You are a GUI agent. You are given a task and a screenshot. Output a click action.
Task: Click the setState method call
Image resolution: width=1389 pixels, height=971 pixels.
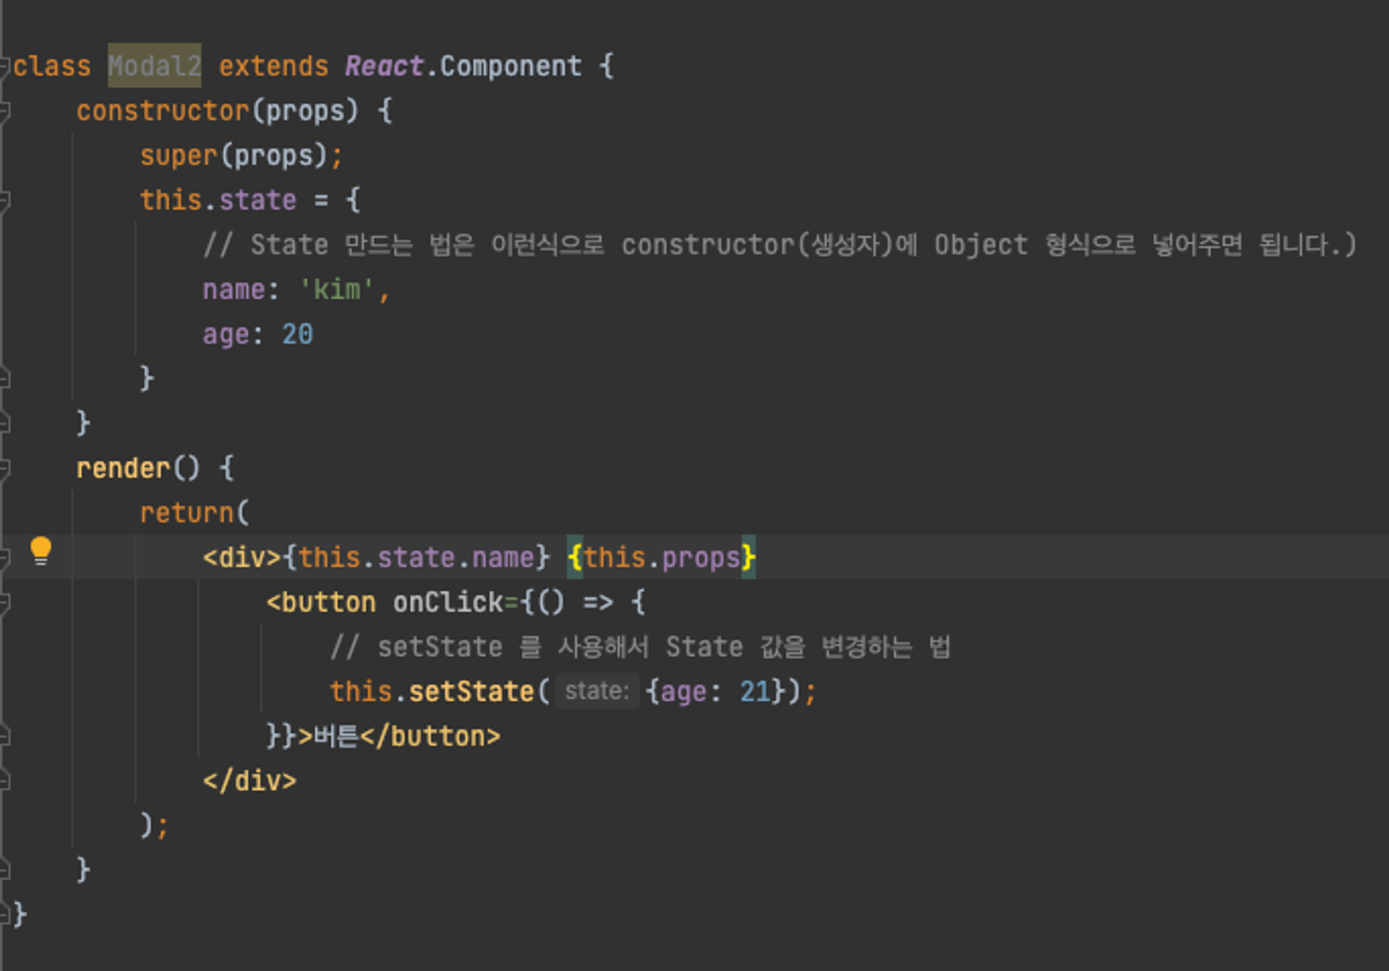coord(471,692)
